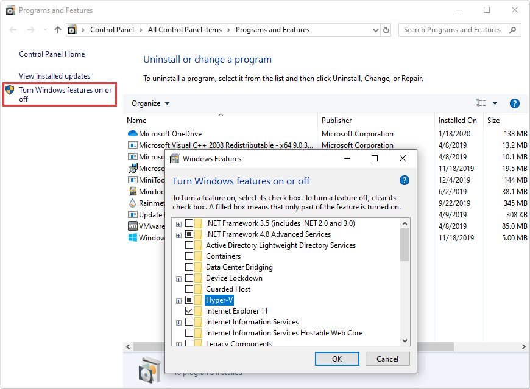
Task: Check Internet Information Services Hostable Web Core
Action: click(189, 332)
